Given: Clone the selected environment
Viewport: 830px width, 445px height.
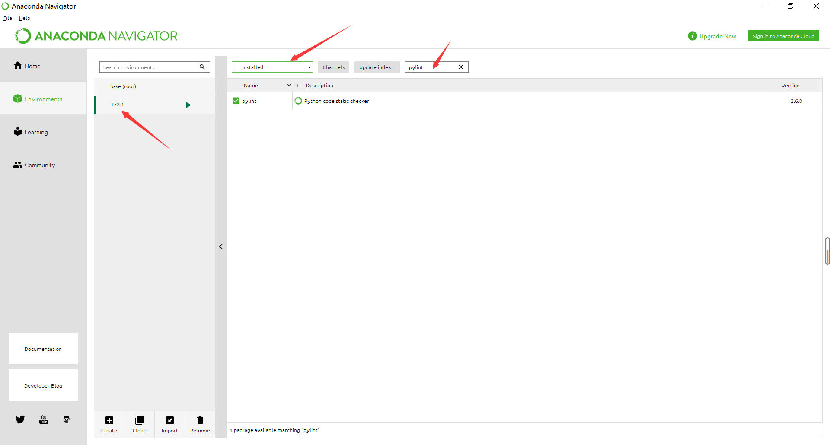Looking at the screenshot, I should pyautogui.click(x=139, y=424).
